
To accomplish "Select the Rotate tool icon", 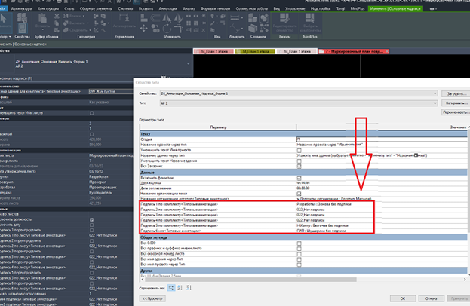I will 167,29.
